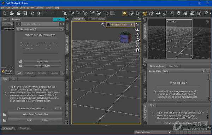Select All Products category
The image size is (212, 135).
click(x=8, y=29)
